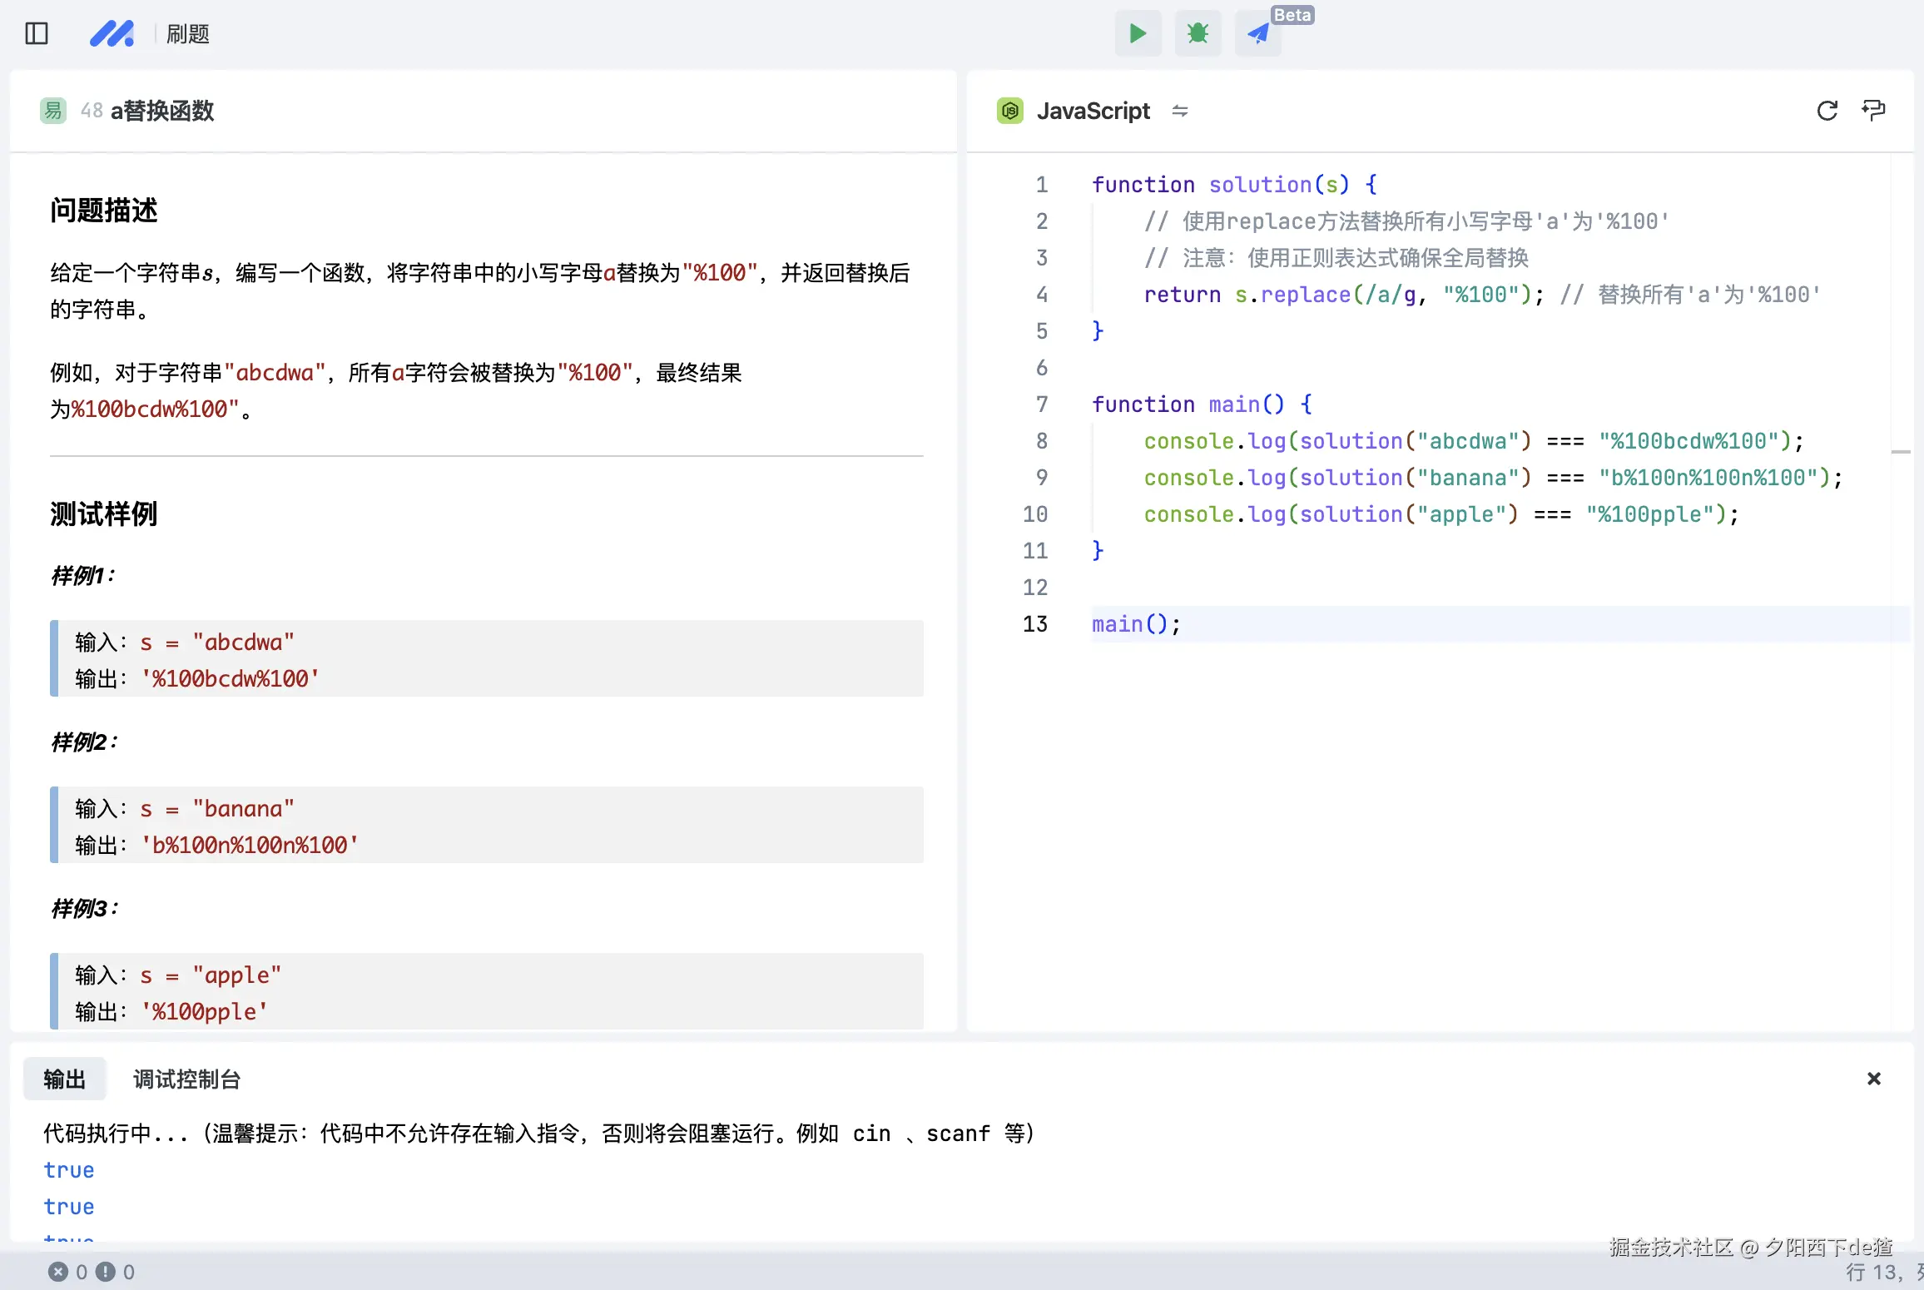The width and height of the screenshot is (1924, 1290).
Task: Start debugging with the bug icon
Action: (x=1198, y=33)
